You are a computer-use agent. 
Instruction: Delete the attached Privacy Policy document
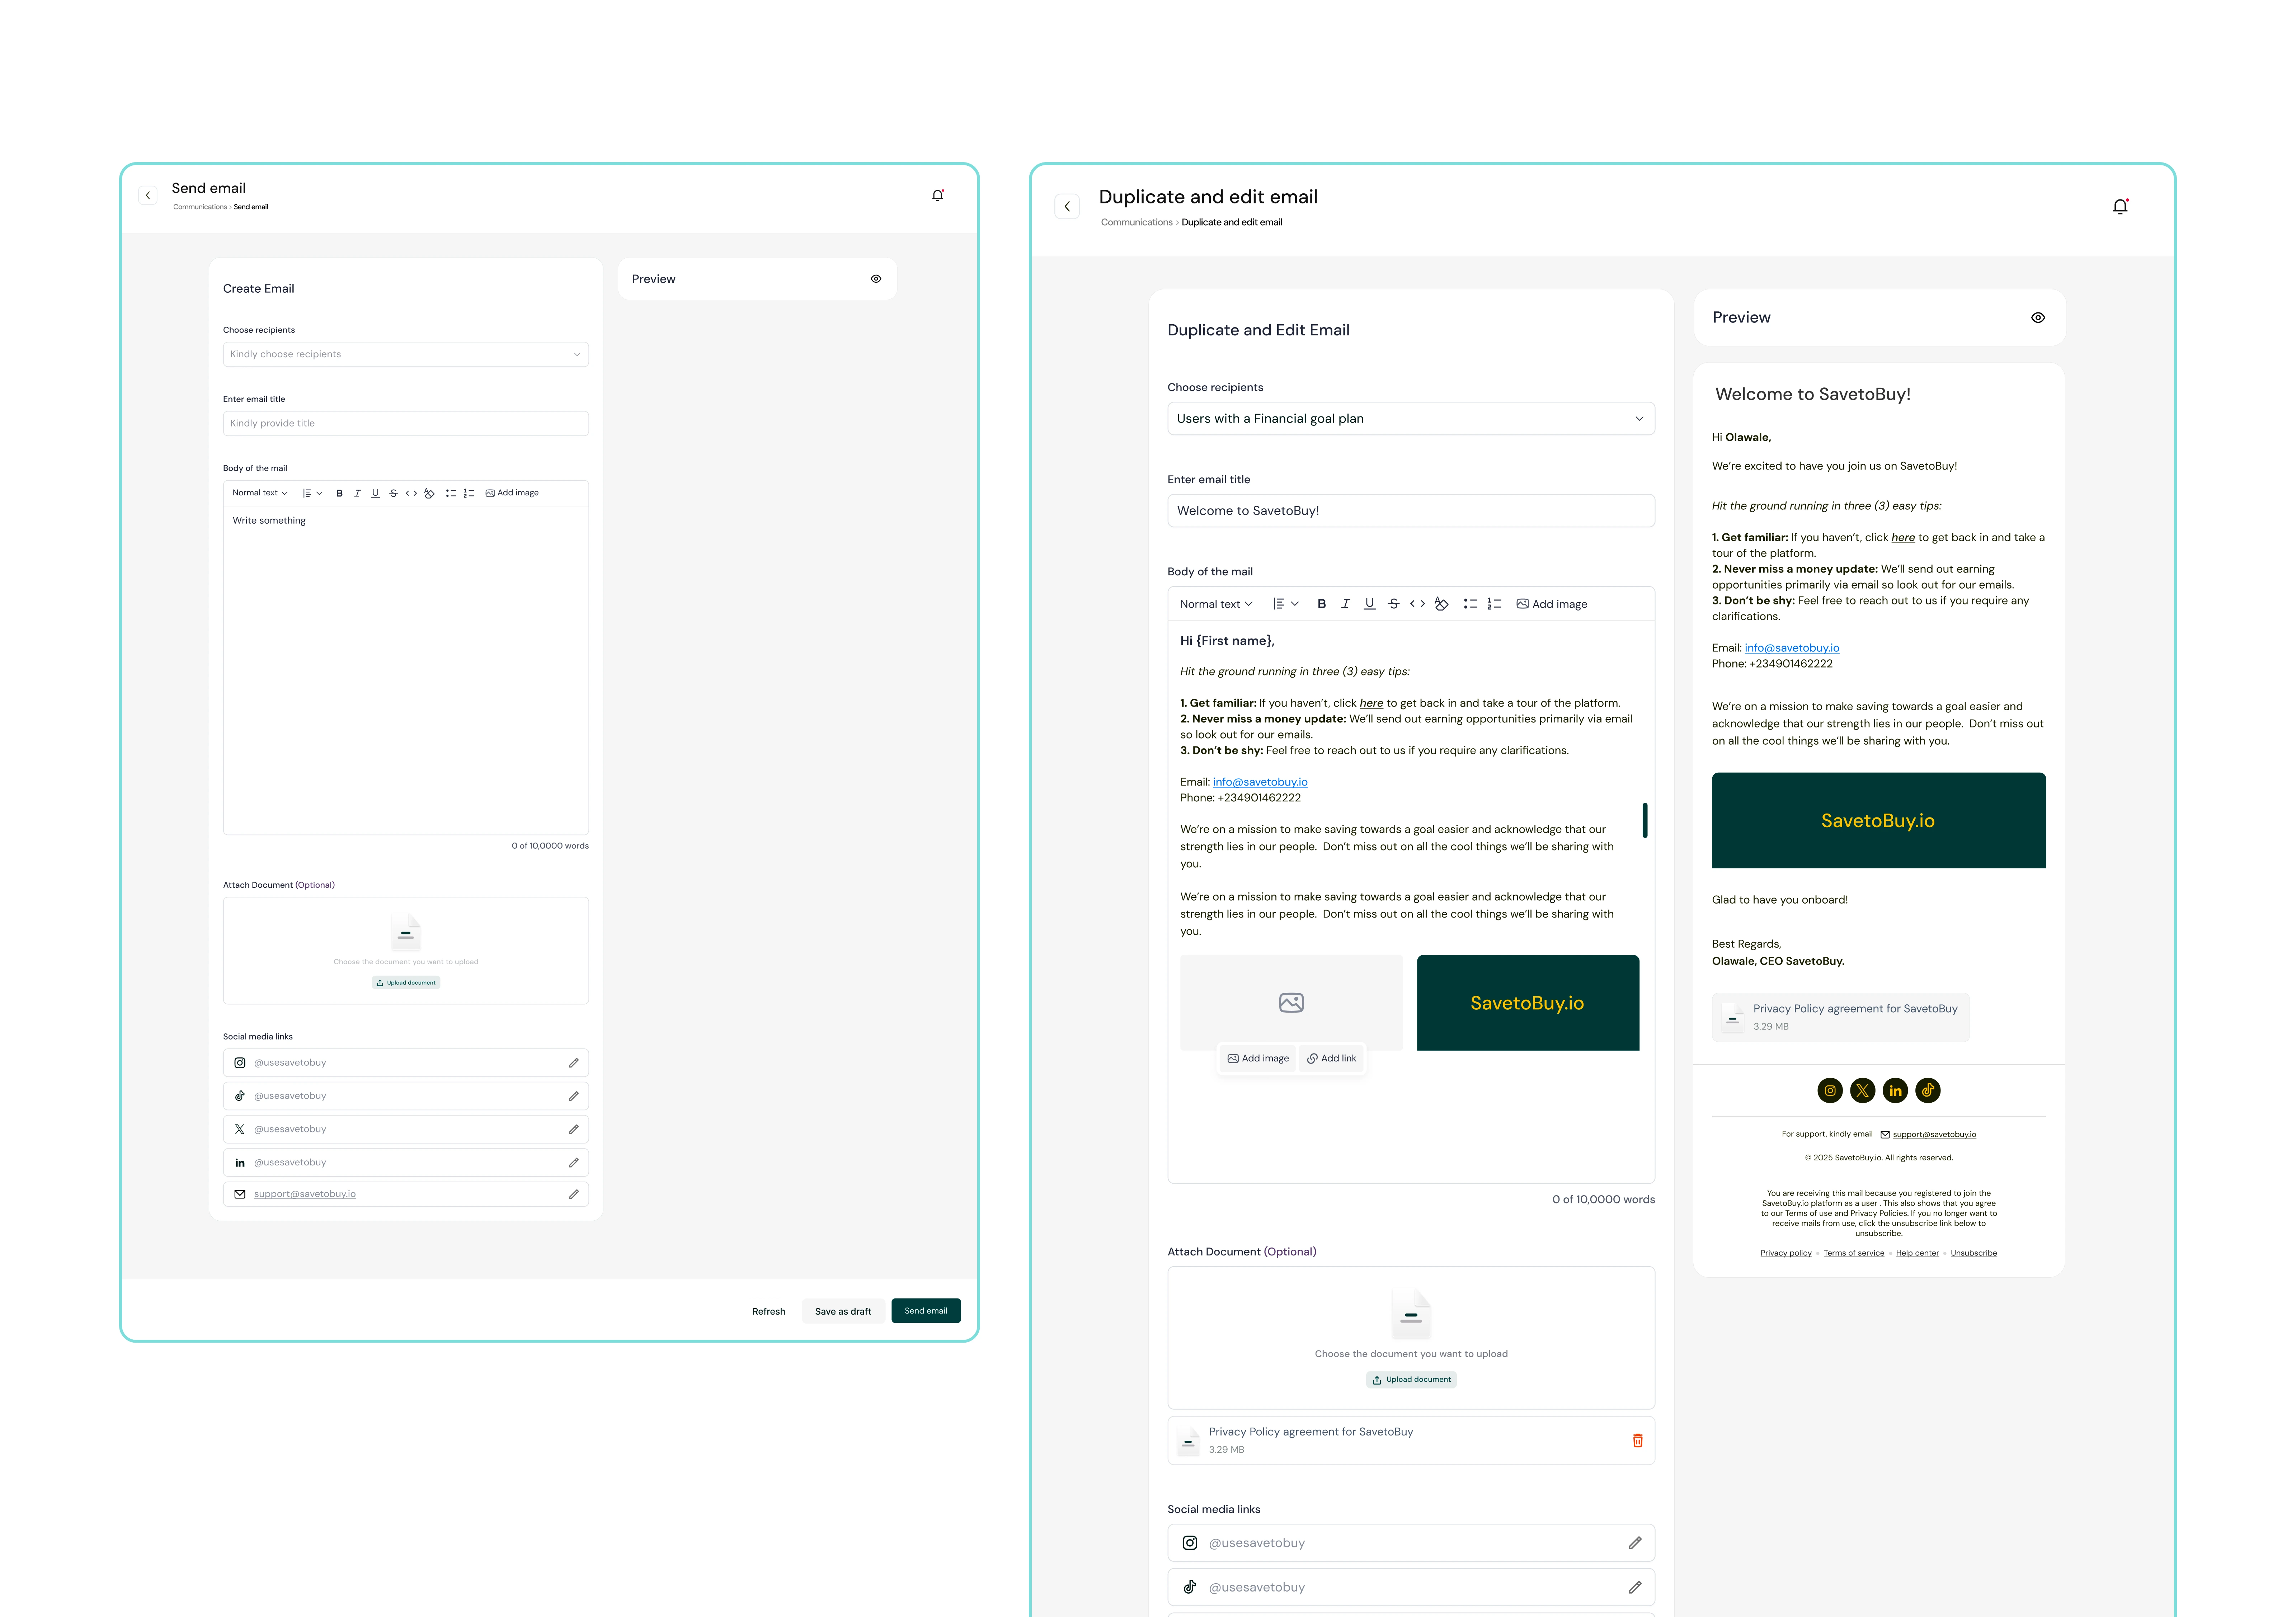(1637, 1441)
